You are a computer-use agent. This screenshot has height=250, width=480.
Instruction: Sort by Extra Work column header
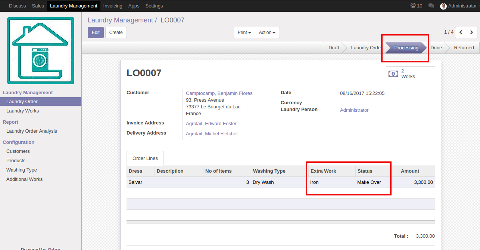pyautogui.click(x=332, y=171)
